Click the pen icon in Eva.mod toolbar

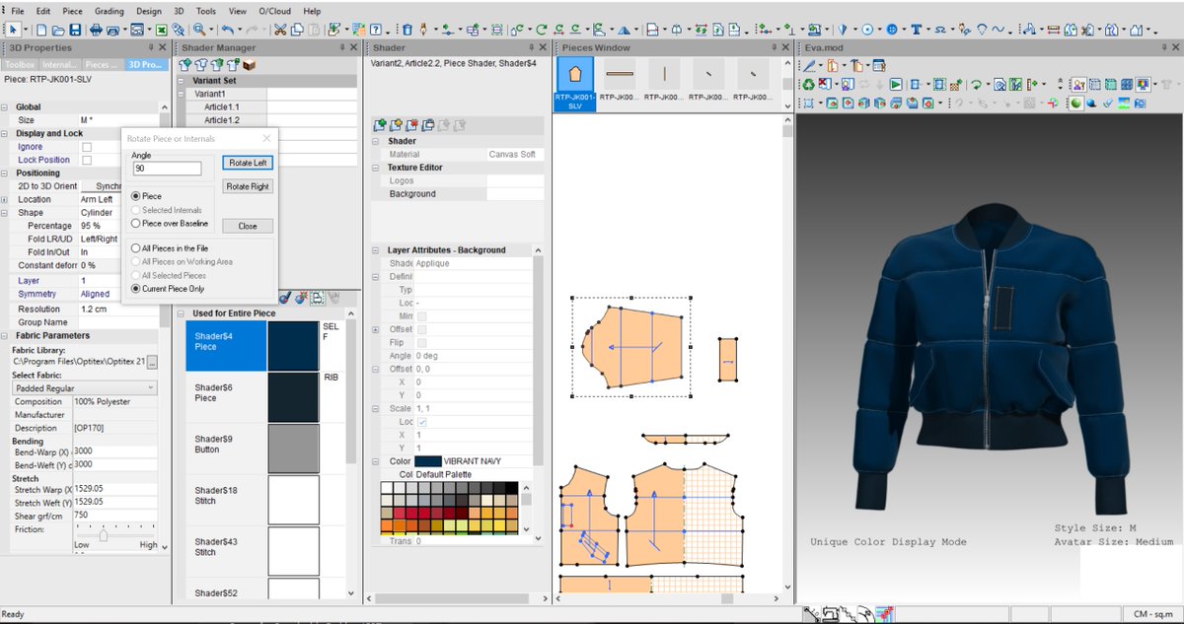(809, 66)
